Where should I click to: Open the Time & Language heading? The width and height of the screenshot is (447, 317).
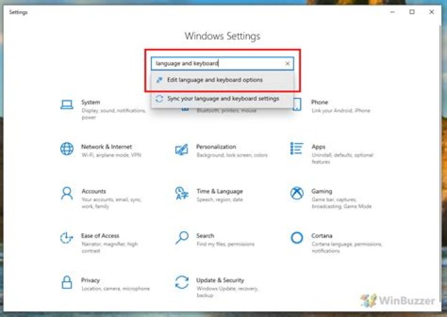(x=220, y=191)
